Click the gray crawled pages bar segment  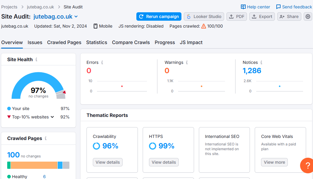point(66,165)
